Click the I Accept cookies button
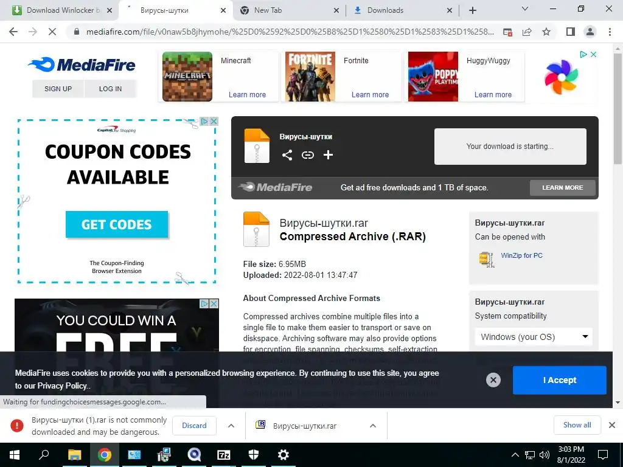This screenshot has height=467, width=623. (x=560, y=380)
